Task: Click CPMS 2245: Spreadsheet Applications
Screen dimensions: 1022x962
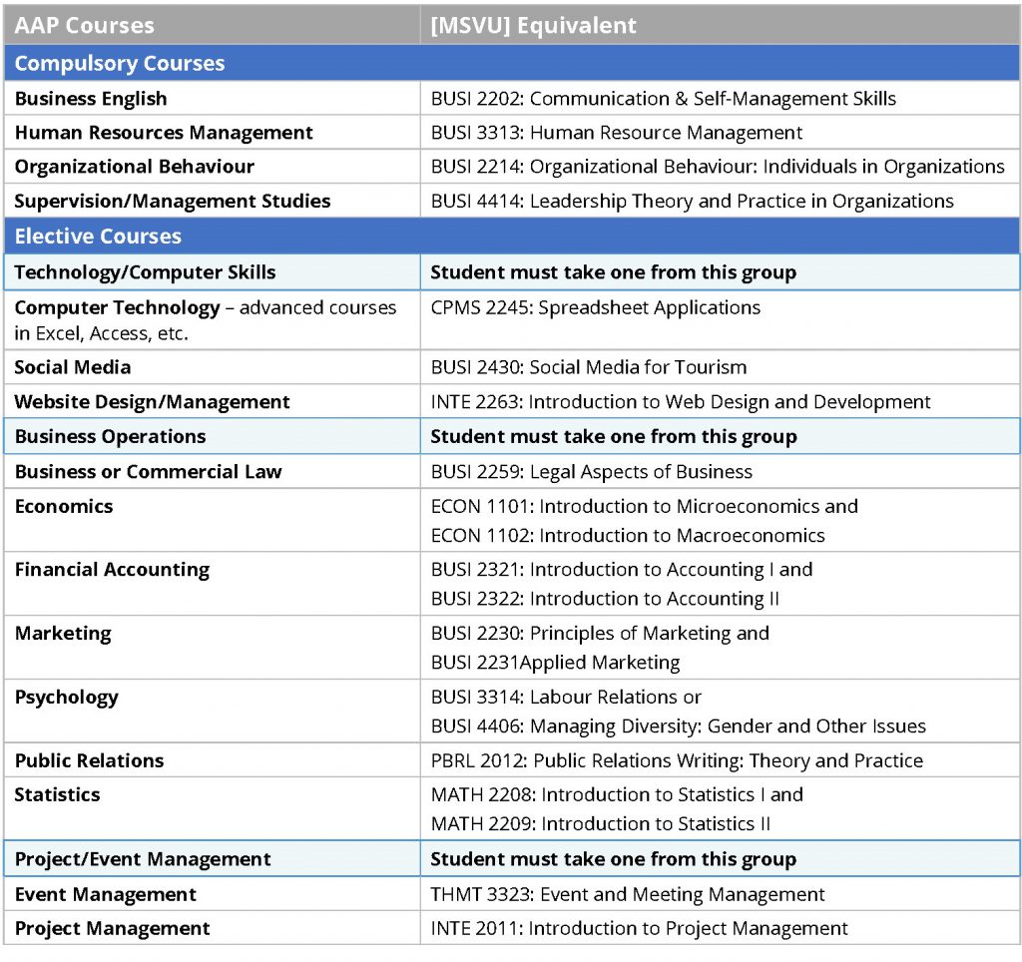Action: (595, 307)
